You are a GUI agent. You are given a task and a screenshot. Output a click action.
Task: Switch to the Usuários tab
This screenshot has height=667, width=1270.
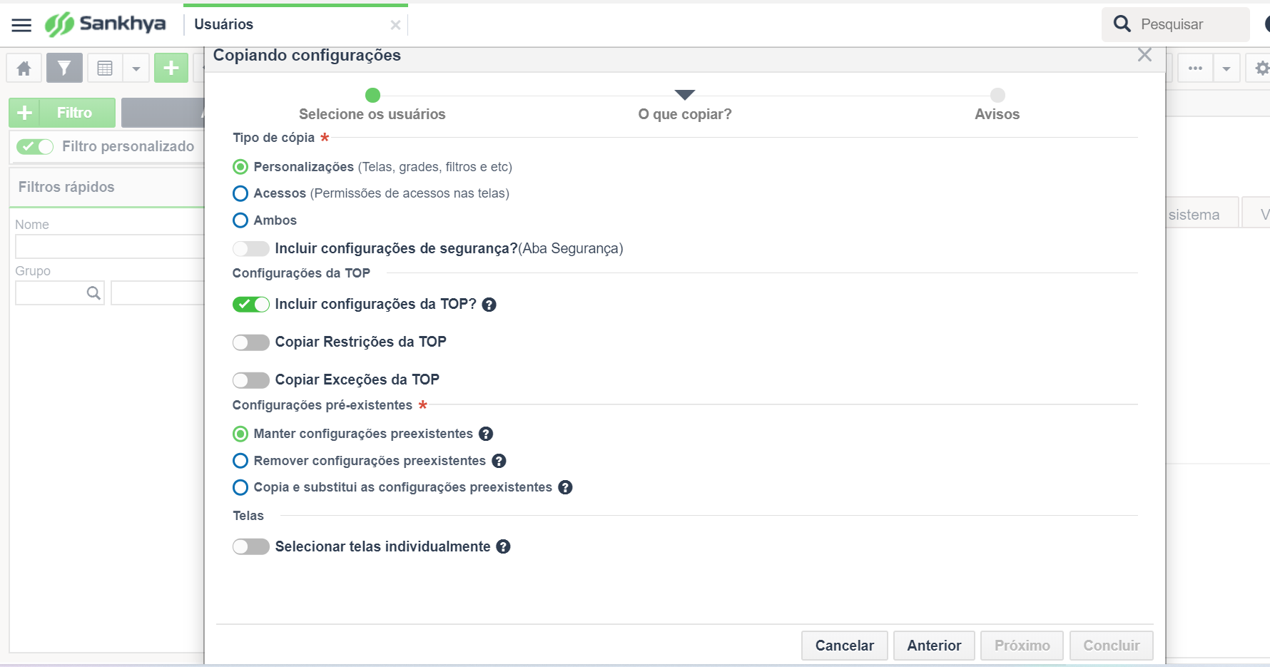224,24
